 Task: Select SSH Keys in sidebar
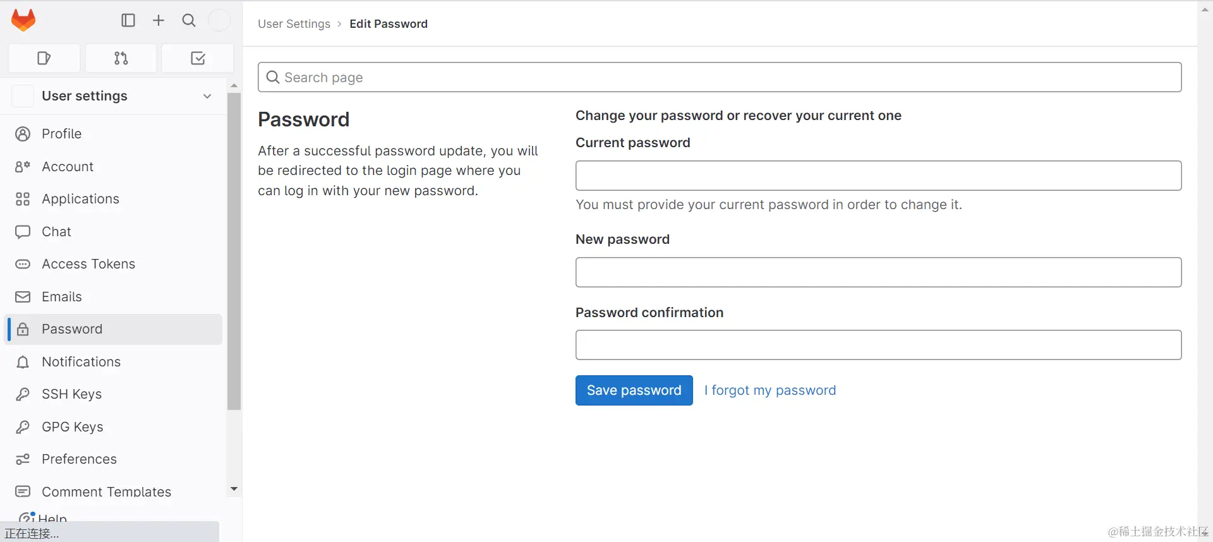pyautogui.click(x=71, y=394)
